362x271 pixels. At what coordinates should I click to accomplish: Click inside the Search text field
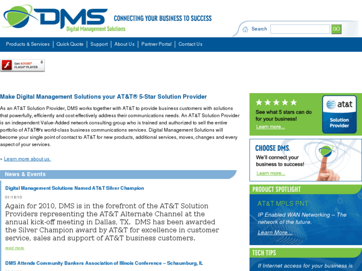tap(300, 29)
